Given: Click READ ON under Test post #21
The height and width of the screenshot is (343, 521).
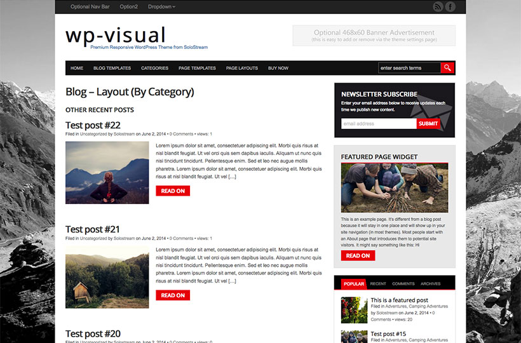Looking at the screenshot, I should coord(173,295).
